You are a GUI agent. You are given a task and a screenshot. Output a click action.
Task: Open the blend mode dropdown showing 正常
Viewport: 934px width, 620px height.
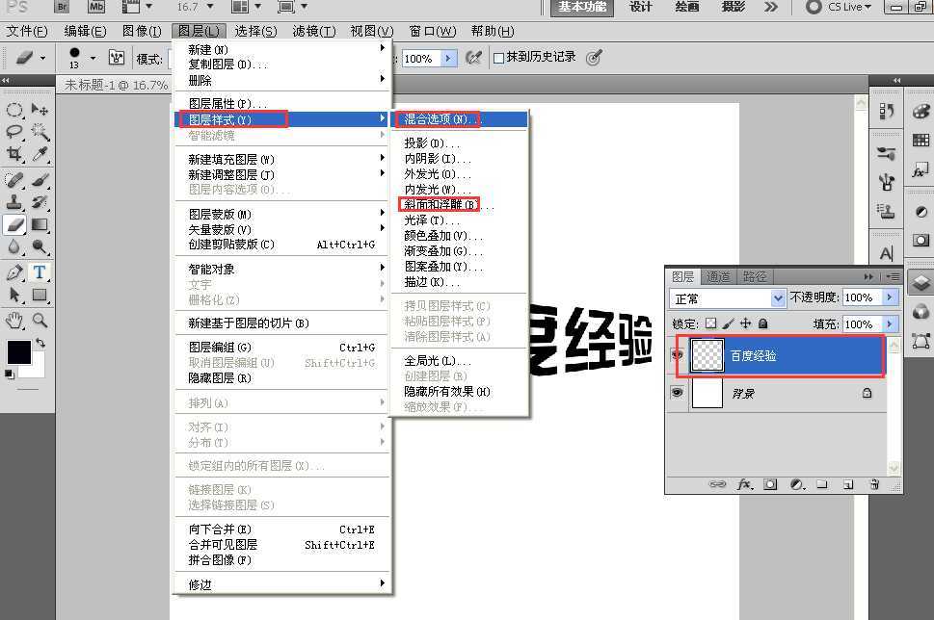[728, 297]
